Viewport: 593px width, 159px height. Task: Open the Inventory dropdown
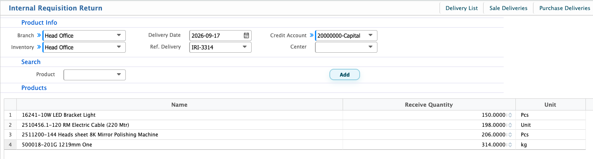pos(119,47)
